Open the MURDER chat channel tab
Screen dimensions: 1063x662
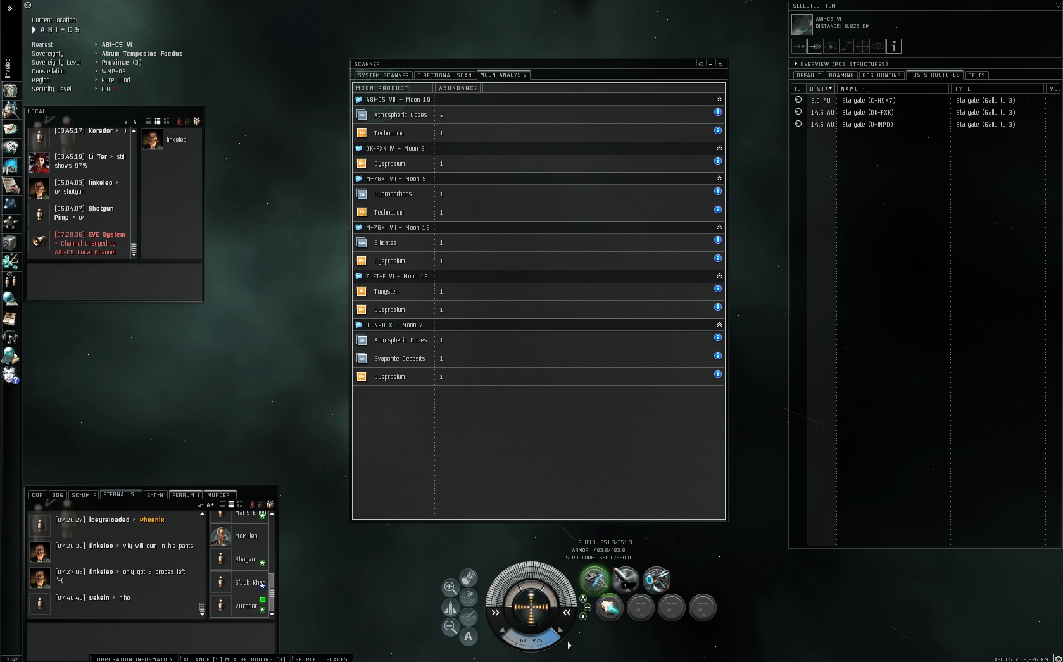[218, 495]
